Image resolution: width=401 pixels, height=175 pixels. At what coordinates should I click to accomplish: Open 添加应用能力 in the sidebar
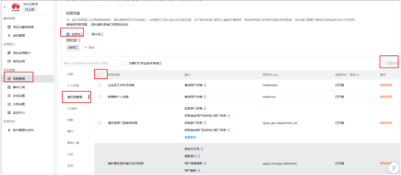(x=22, y=53)
